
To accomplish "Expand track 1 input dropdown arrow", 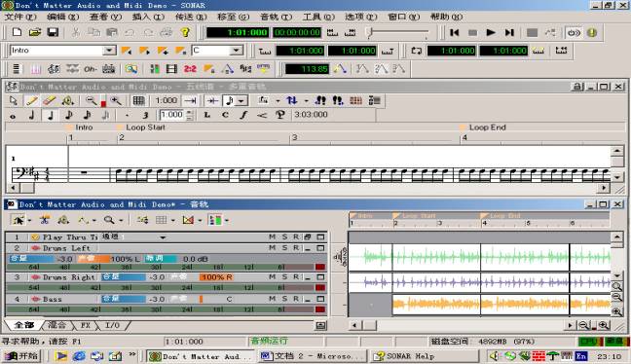I will (163, 237).
